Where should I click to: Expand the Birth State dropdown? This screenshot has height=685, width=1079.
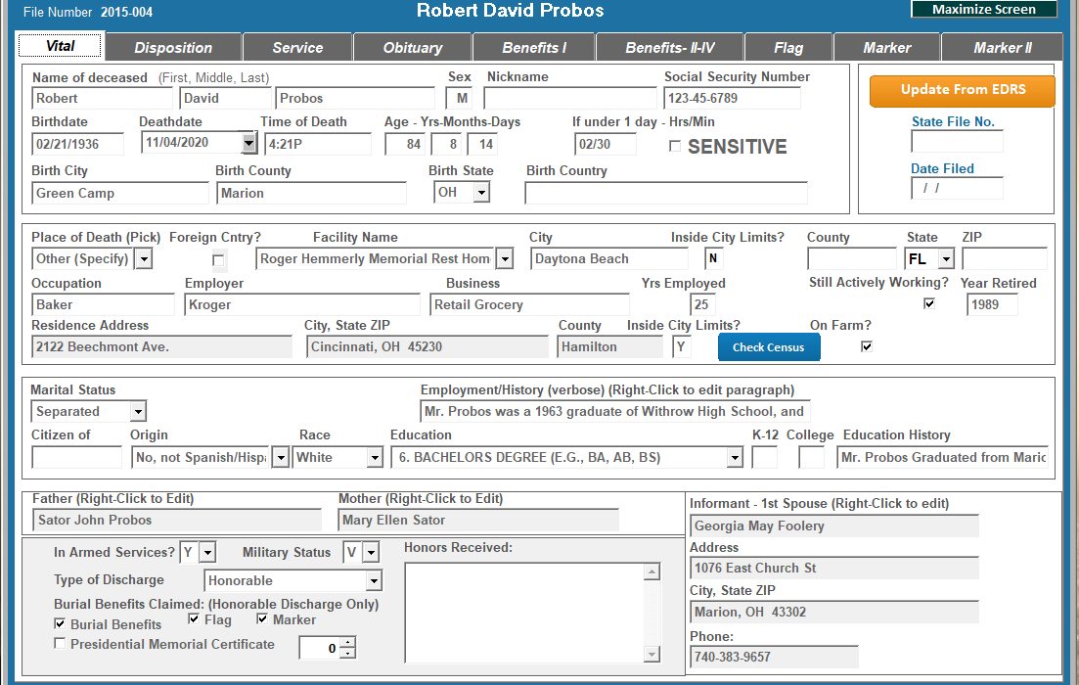click(481, 193)
